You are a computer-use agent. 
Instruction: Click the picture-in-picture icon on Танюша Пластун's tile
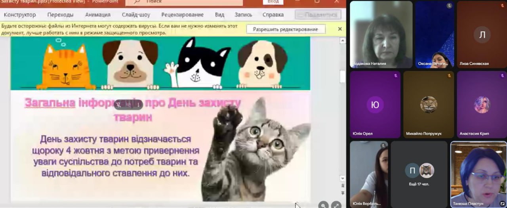[x=502, y=204]
